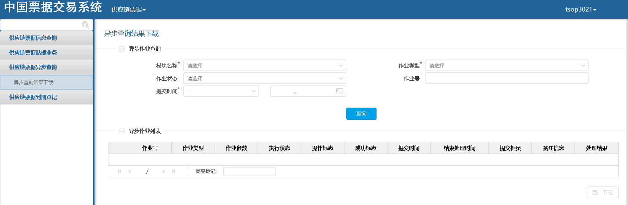
Task: Click the 结束处理时间 column header
Action: tap(459, 148)
